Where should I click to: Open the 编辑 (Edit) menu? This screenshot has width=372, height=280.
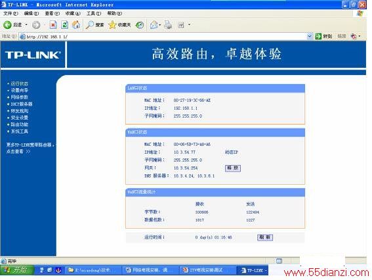pos(31,14)
